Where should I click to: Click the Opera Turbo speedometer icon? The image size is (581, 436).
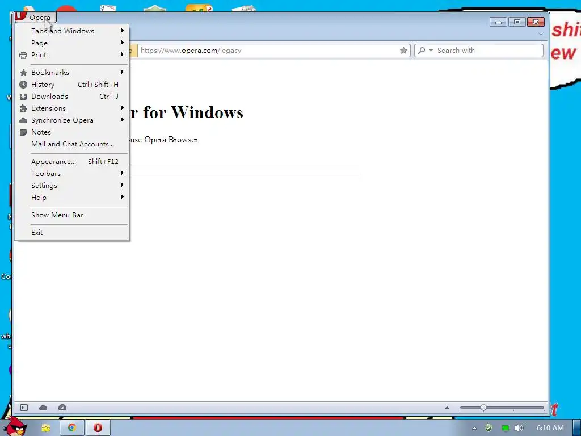(x=62, y=408)
